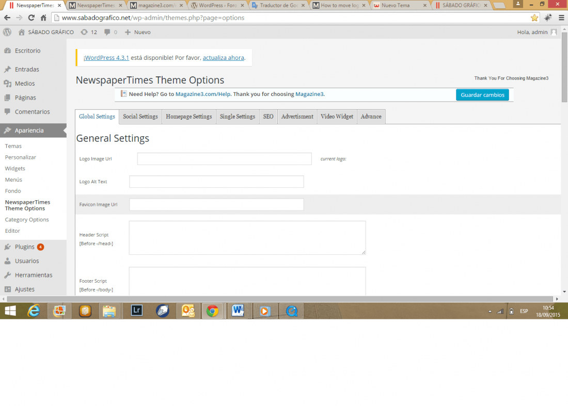Switch to the Single Settings tab
Screen dimensions: 568x406
coord(238,117)
